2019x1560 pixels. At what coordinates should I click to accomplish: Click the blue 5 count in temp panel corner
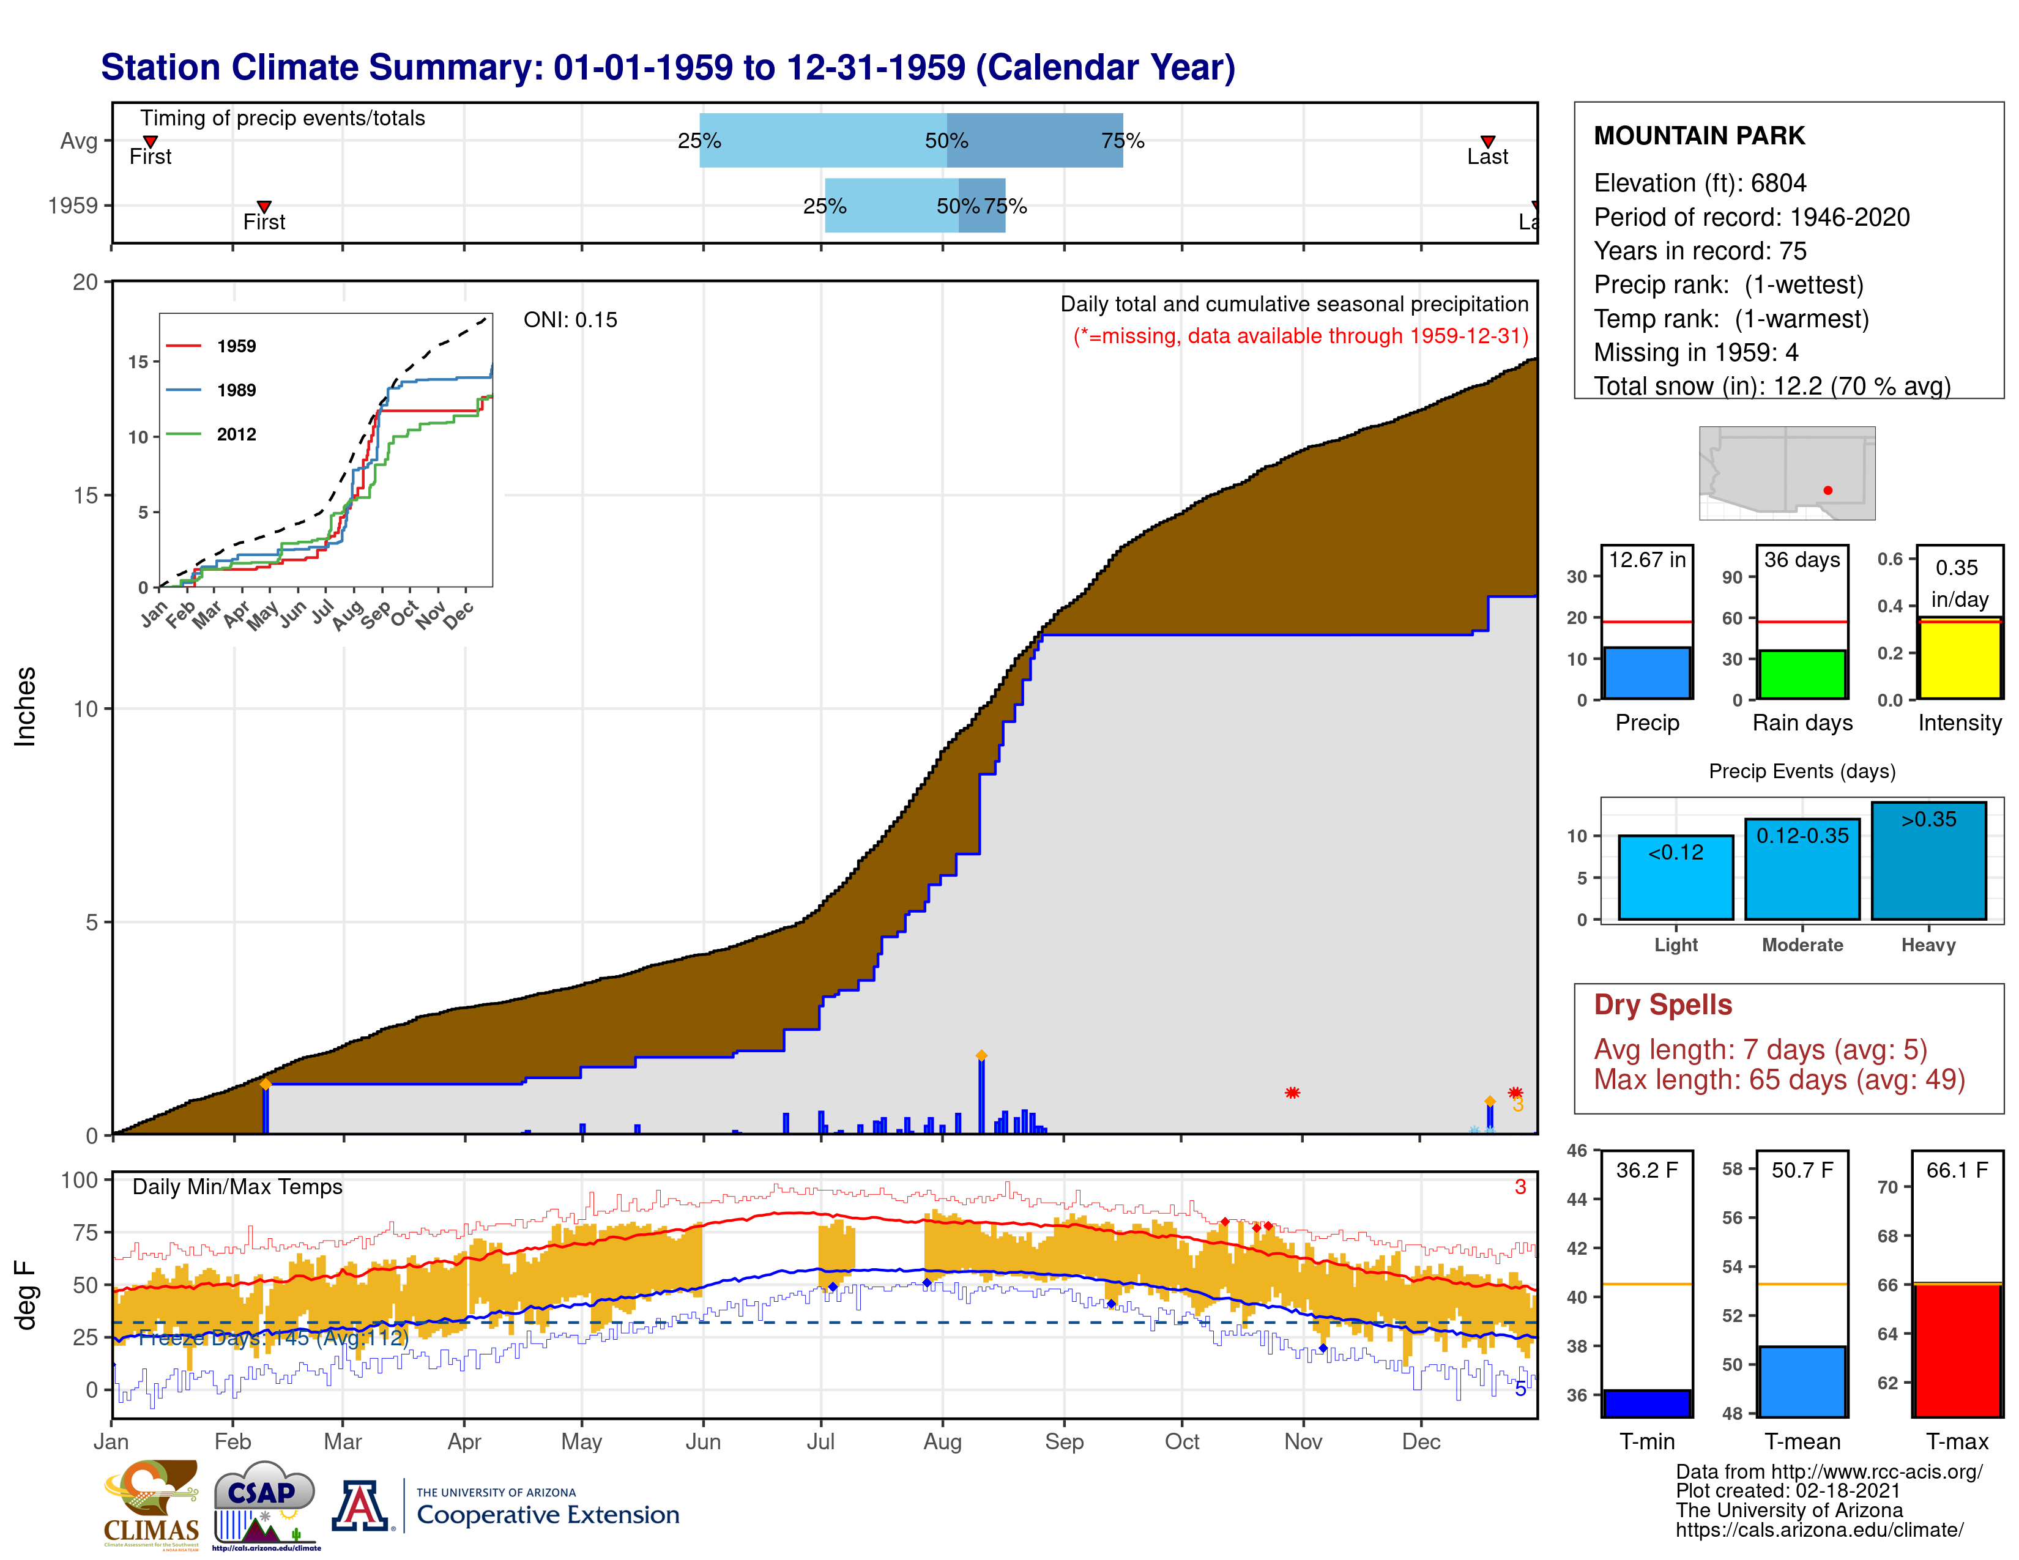(x=1520, y=1389)
